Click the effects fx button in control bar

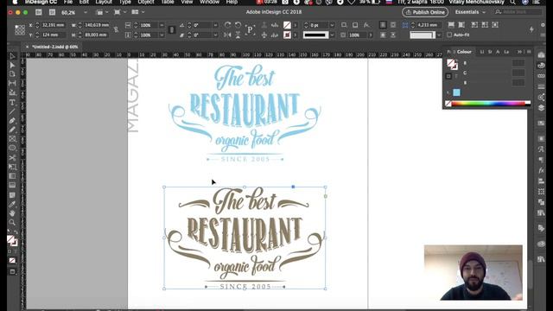point(366,25)
